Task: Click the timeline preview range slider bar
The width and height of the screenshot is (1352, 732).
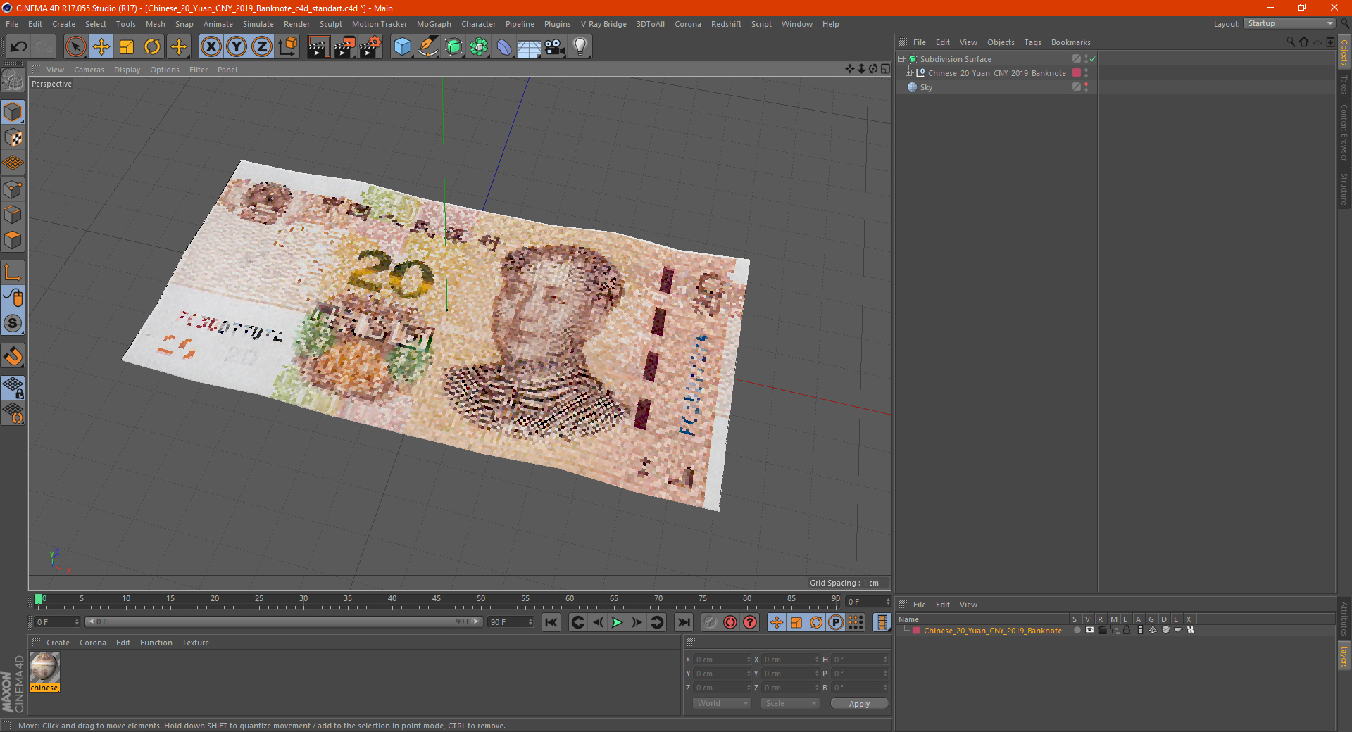Action: pyautogui.click(x=284, y=621)
